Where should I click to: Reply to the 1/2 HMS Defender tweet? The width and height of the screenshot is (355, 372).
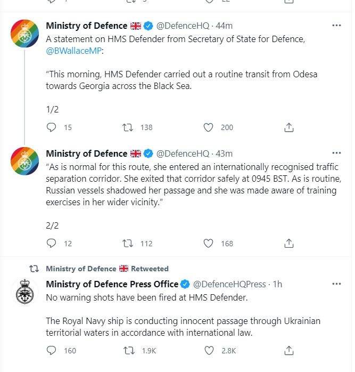point(51,127)
